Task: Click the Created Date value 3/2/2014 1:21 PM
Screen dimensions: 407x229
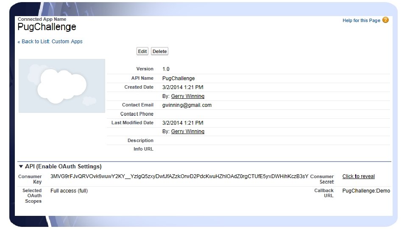Action: pyautogui.click(x=183, y=87)
